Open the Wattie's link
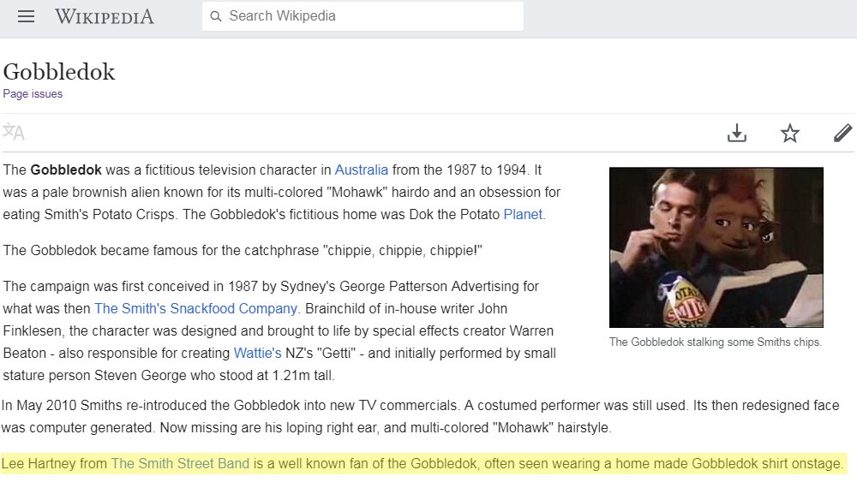This screenshot has width=857, height=482. [257, 353]
